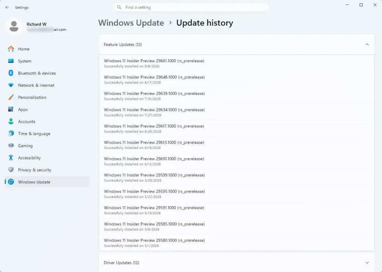
Task: Click the Network wifi icon
Action: coord(11,85)
